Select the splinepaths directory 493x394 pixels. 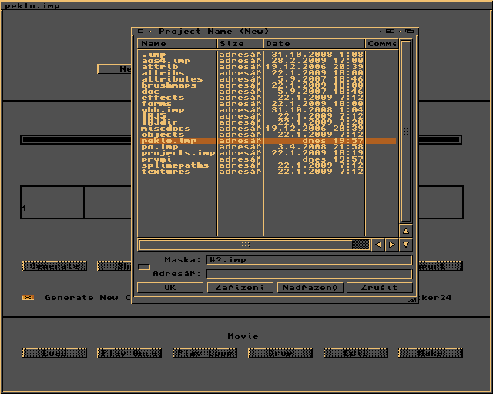point(268,165)
